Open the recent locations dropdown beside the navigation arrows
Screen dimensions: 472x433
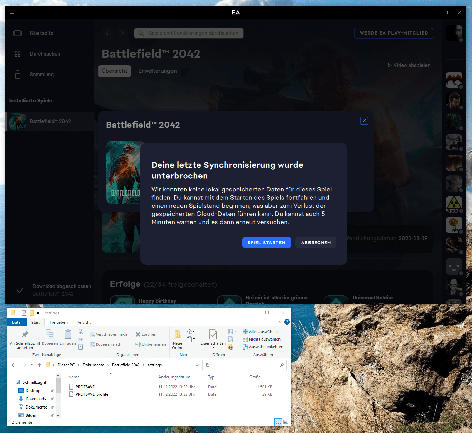tap(32, 365)
